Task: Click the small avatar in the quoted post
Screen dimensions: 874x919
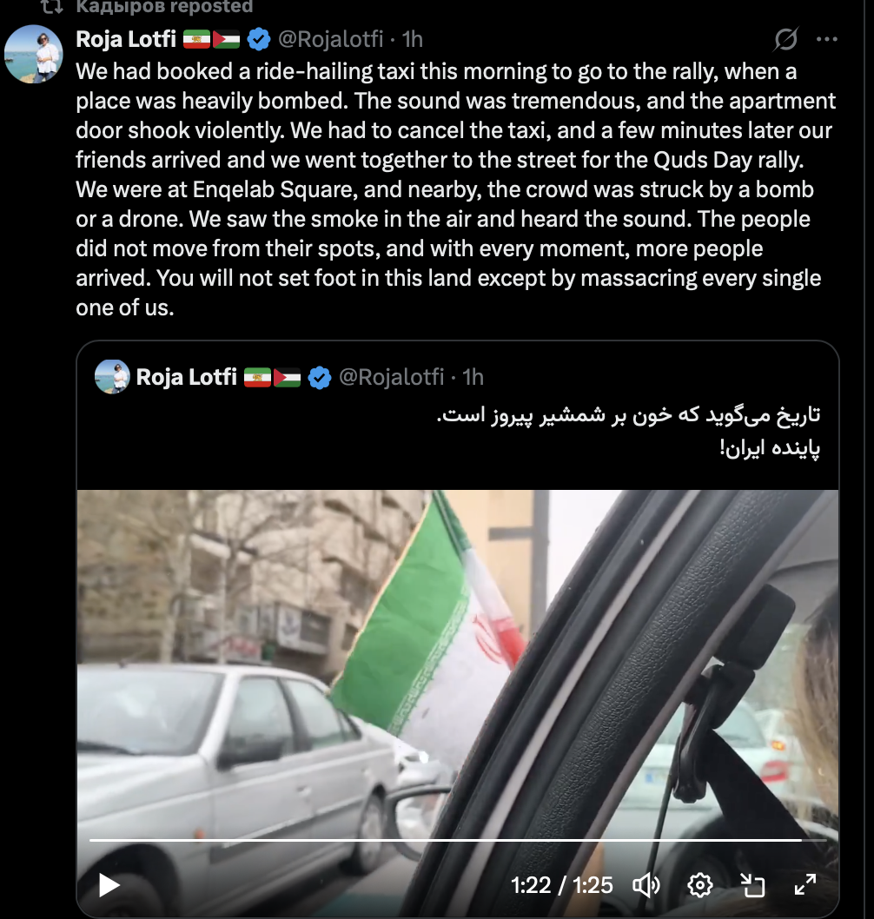Action: pos(112,377)
